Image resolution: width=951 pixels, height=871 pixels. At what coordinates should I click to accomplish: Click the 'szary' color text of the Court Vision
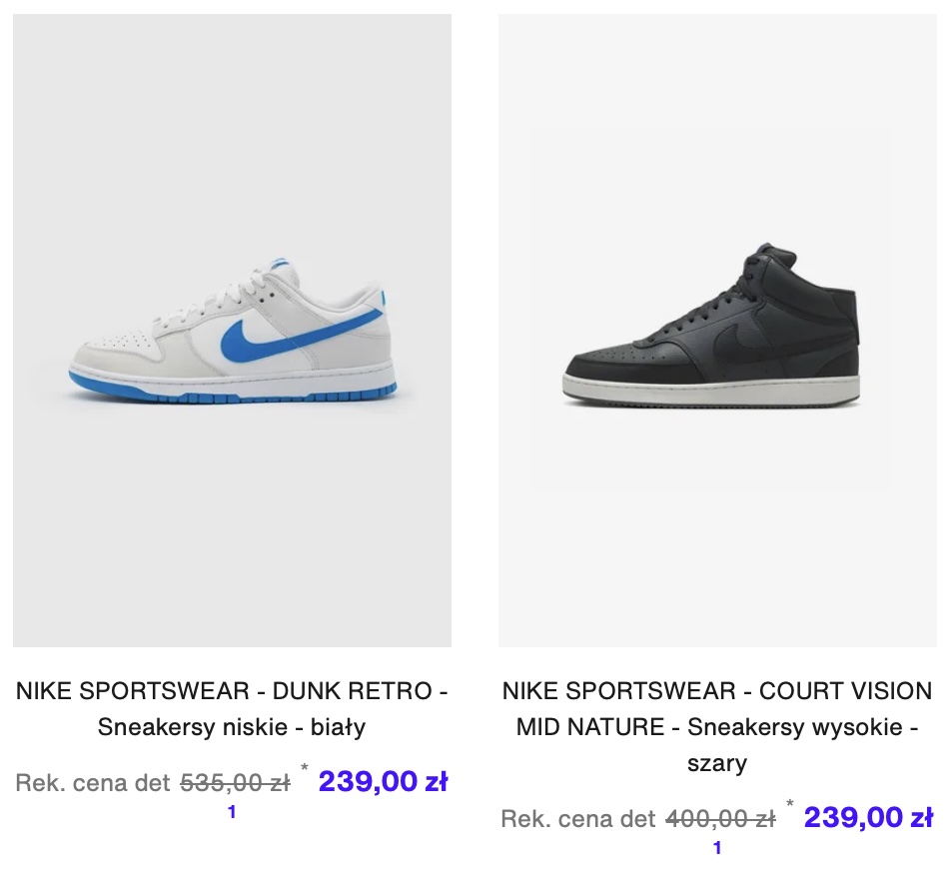[717, 763]
